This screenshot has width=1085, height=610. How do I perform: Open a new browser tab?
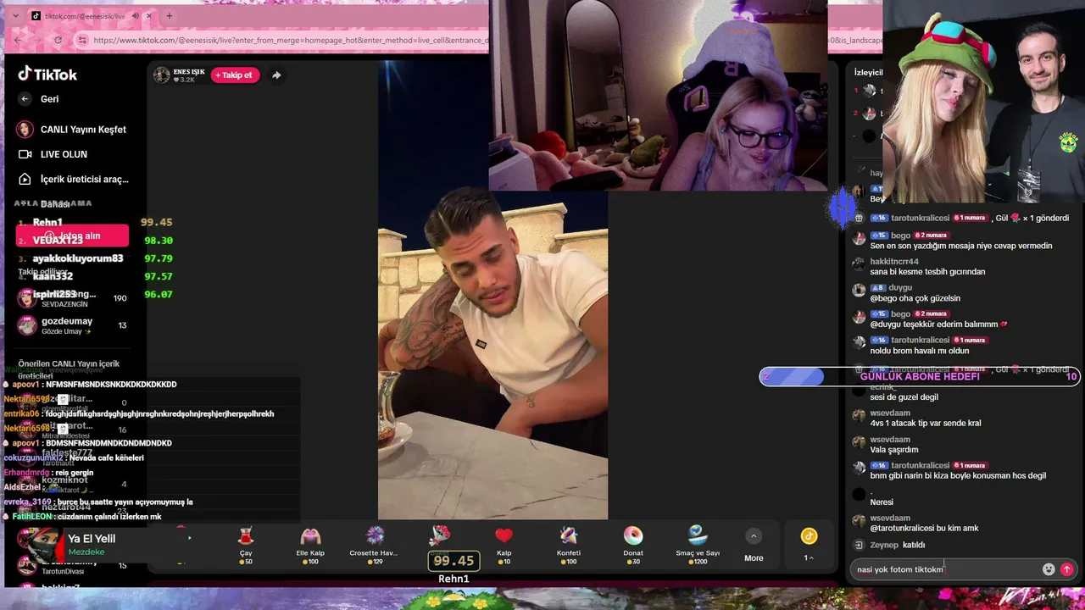[x=170, y=16]
